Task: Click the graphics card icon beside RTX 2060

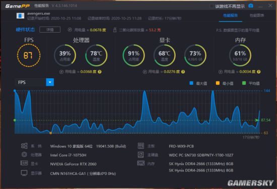Action: click(x=24, y=163)
